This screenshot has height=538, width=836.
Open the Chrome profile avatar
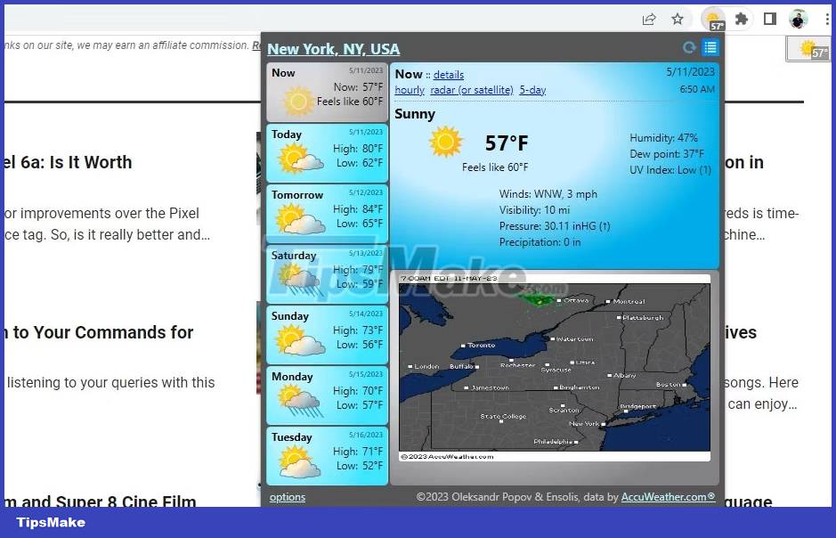tap(798, 18)
